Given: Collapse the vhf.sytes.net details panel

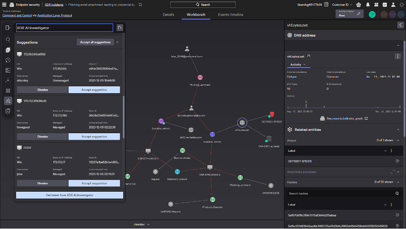Looking at the screenshot, I should pos(400,25).
